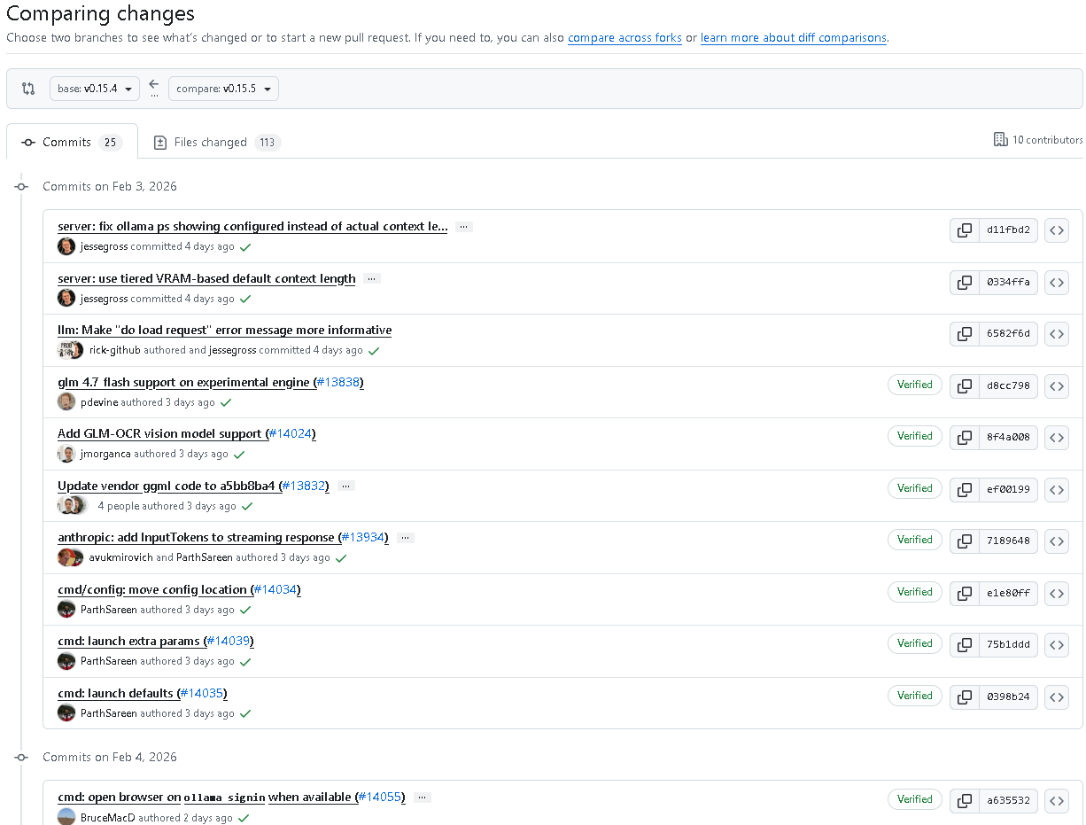
Task: Open the base: v0.15.4 dropdown
Action: (x=95, y=89)
